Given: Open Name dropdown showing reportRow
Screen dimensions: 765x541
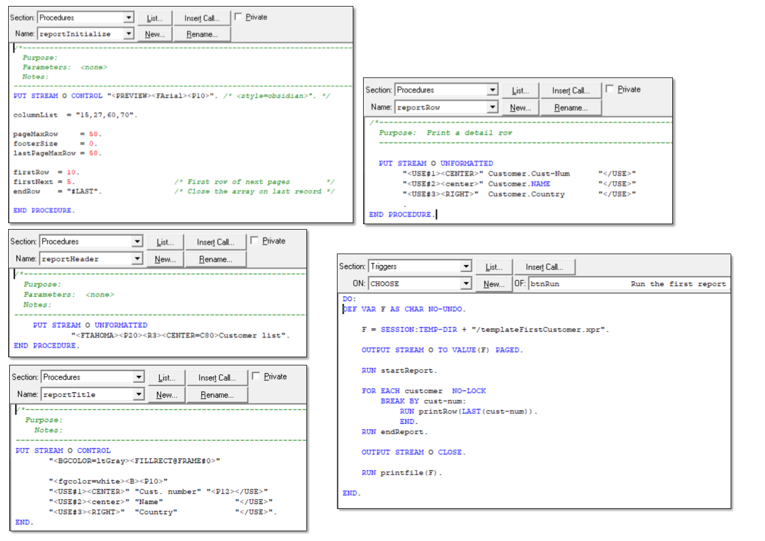Looking at the screenshot, I should [x=492, y=107].
